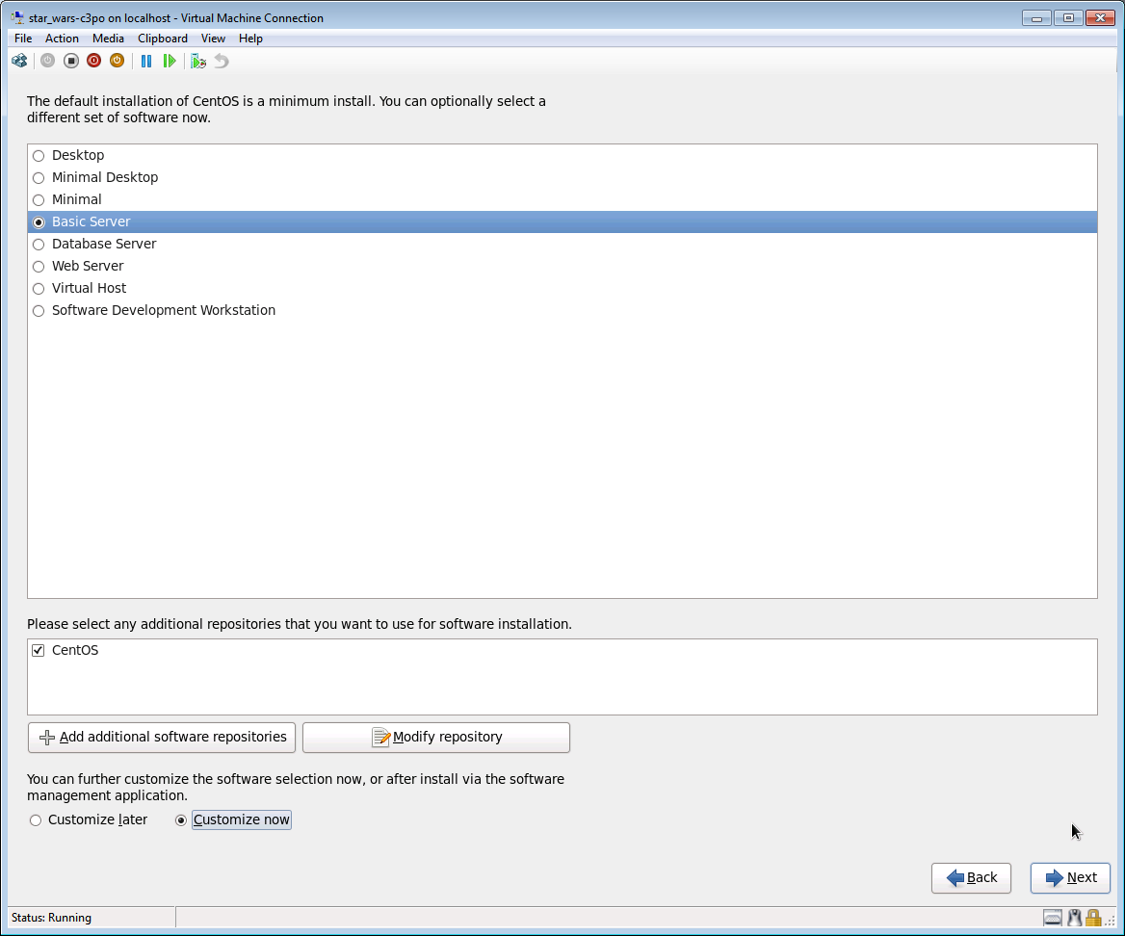Minimize the Virtual Machine Connection window
The height and width of the screenshot is (936, 1125).
pyautogui.click(x=1036, y=18)
